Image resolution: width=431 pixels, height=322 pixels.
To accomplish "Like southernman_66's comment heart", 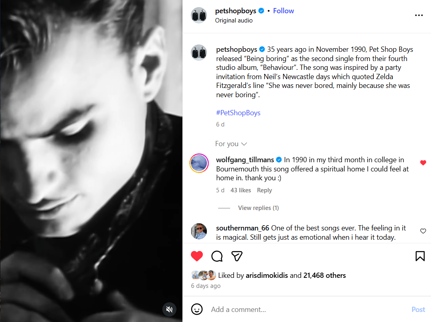I will tap(423, 231).
